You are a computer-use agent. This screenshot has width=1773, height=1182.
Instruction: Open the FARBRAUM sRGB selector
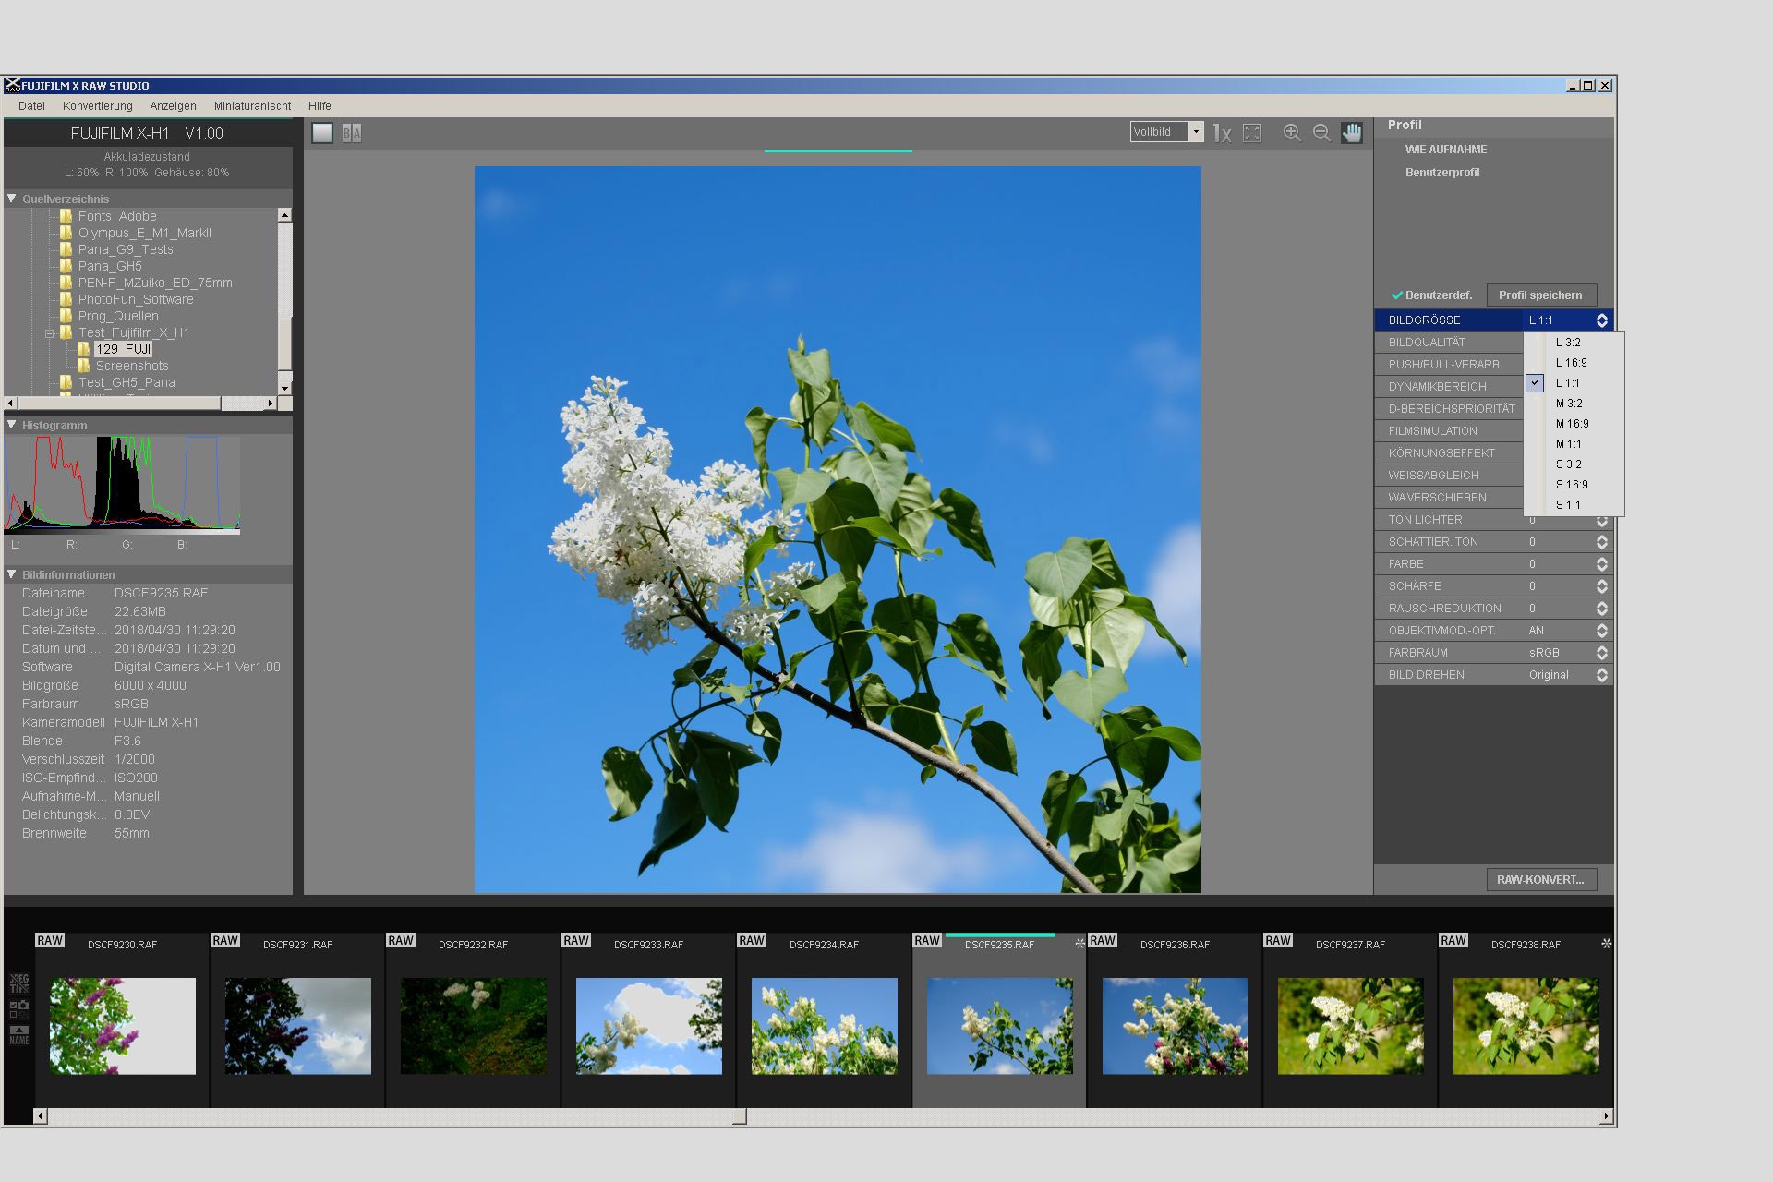pyautogui.click(x=1602, y=653)
